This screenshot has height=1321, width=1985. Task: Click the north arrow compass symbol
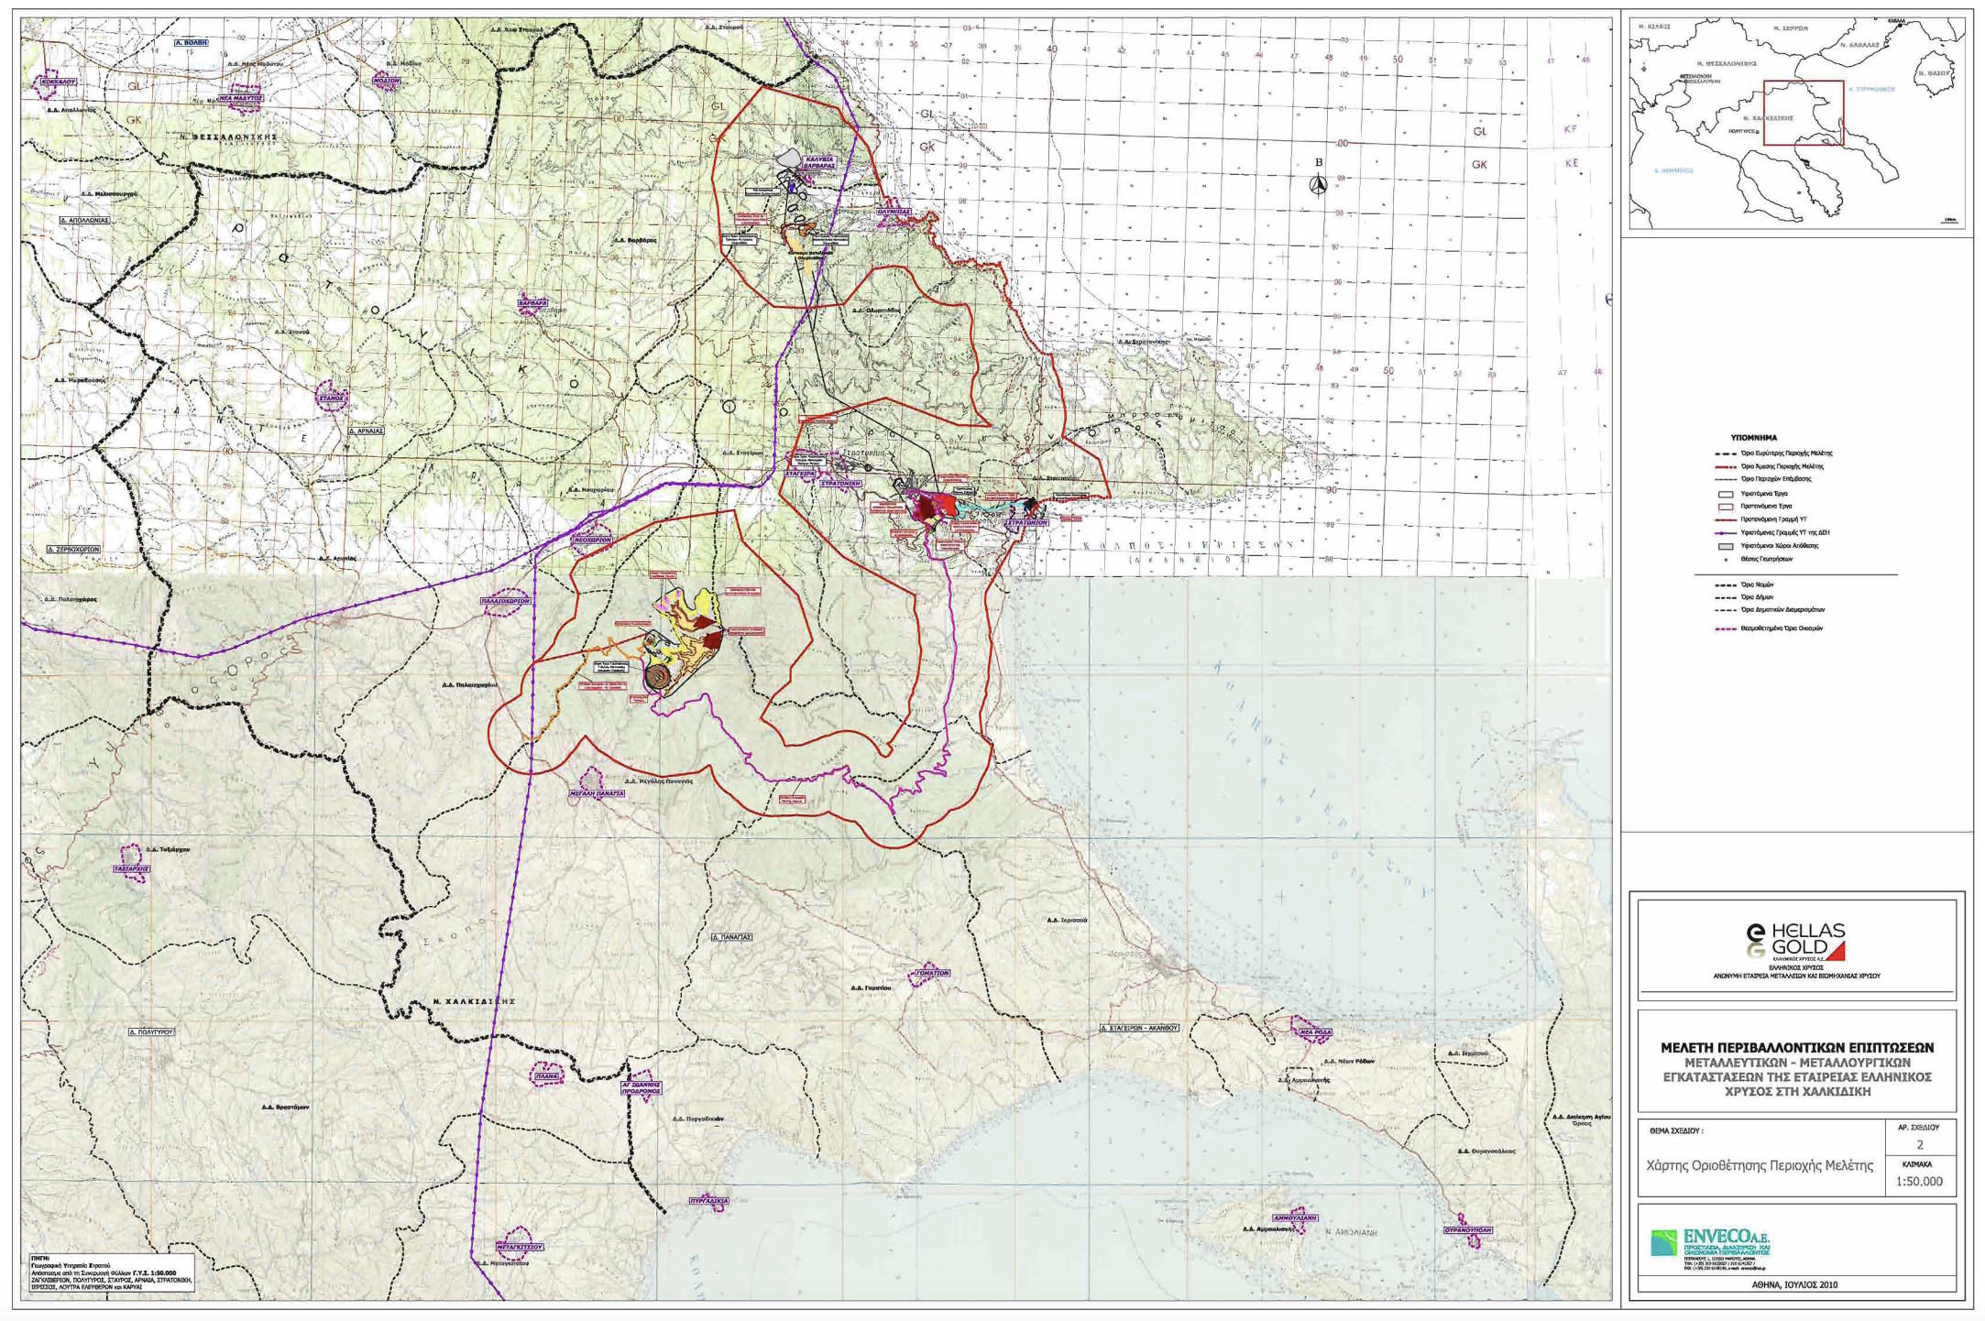tap(1318, 185)
